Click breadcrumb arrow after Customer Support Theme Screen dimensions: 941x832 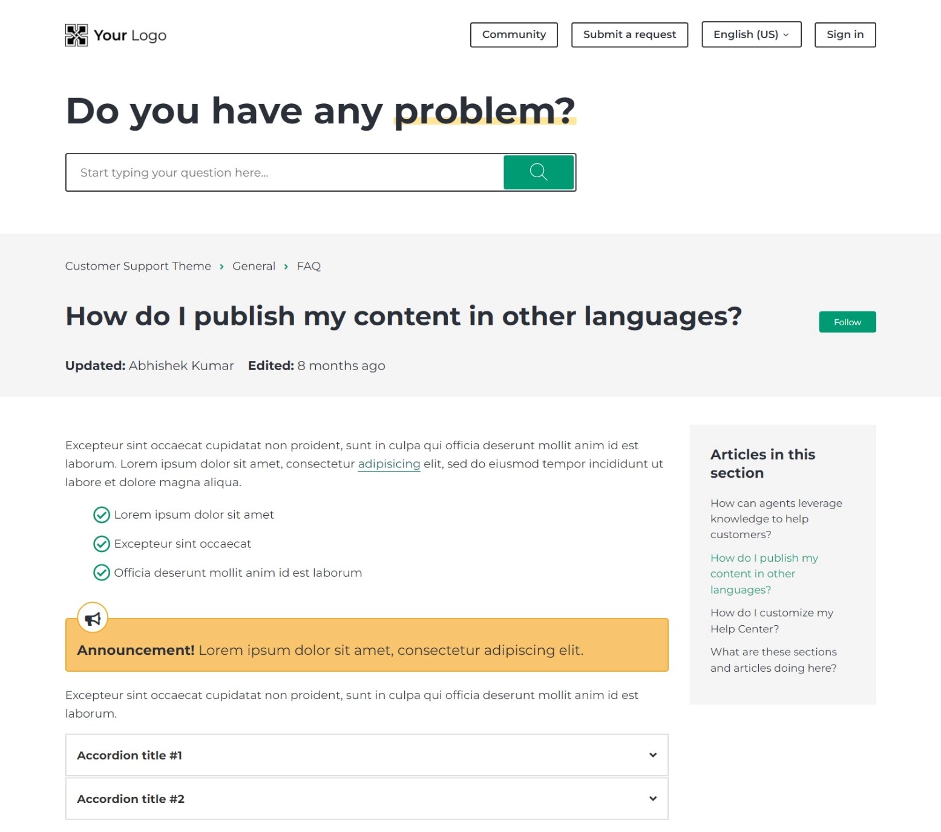tap(221, 267)
